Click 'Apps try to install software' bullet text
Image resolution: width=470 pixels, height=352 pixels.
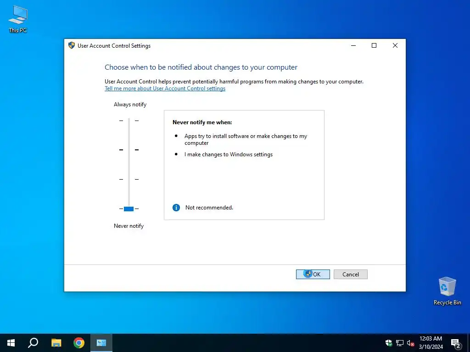point(246,139)
